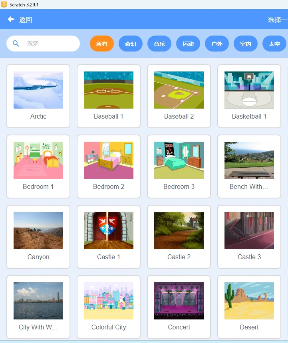Focus the 搜索 search field

43,44
